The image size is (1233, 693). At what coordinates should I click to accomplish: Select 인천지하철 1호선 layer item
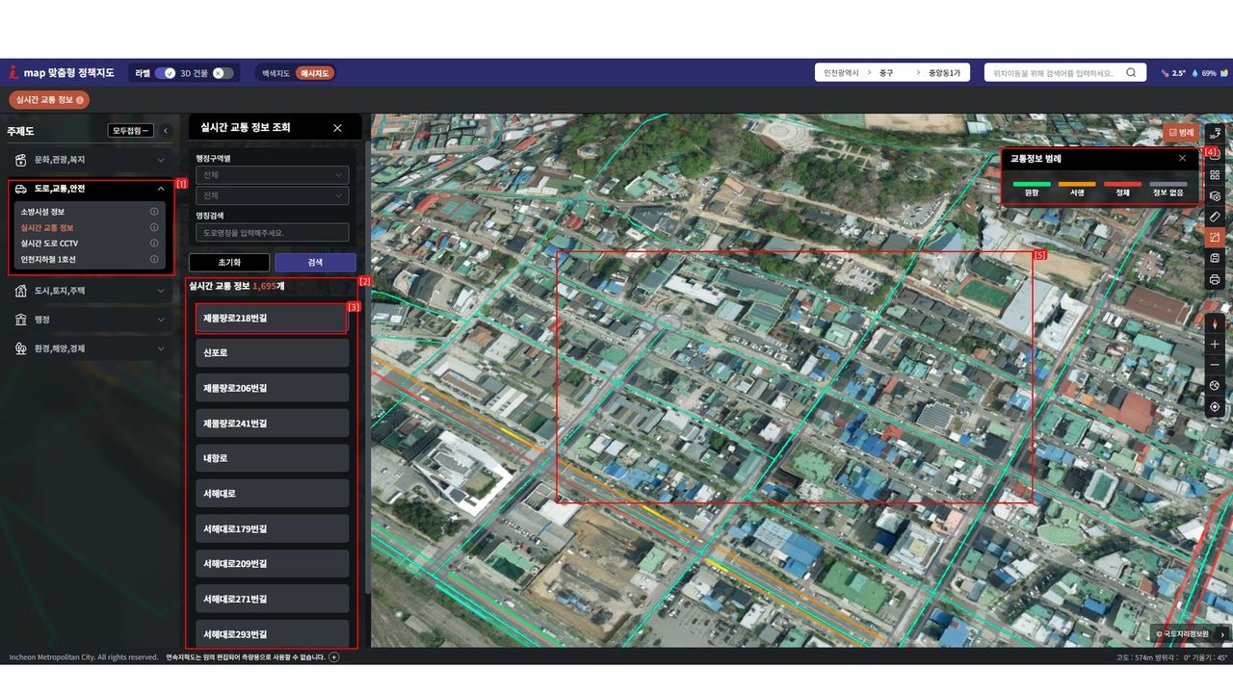[x=48, y=259]
